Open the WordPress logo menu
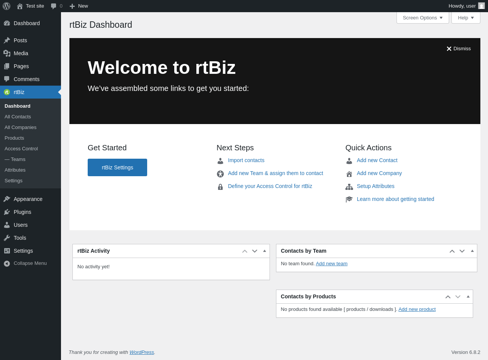The width and height of the screenshot is (488, 360). coord(6,6)
